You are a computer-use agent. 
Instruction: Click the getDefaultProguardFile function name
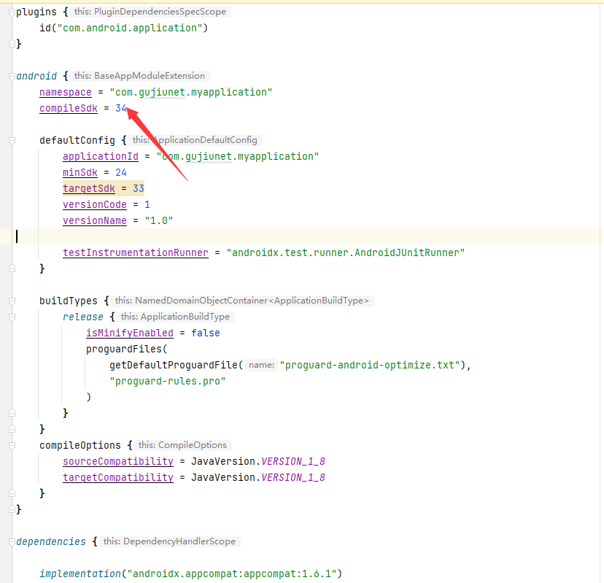tap(174, 366)
